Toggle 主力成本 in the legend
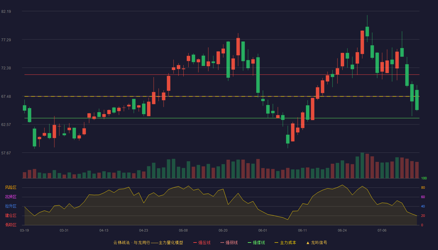438x250 pixels. click(285, 242)
